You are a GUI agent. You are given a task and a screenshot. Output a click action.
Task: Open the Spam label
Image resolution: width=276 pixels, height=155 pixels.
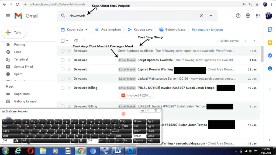[x=18, y=74]
